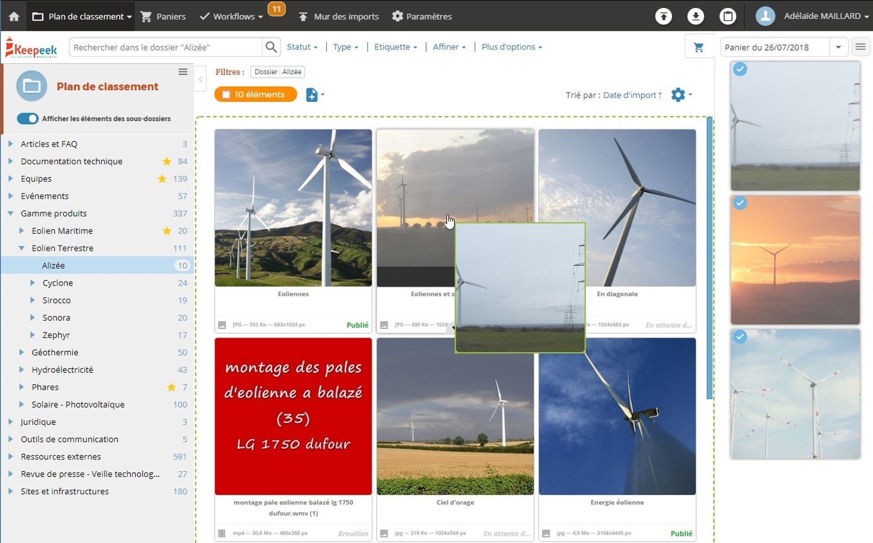This screenshot has height=543, width=873.
Task: Open the Adélaïde MAILLARD user menu
Action: 812,16
